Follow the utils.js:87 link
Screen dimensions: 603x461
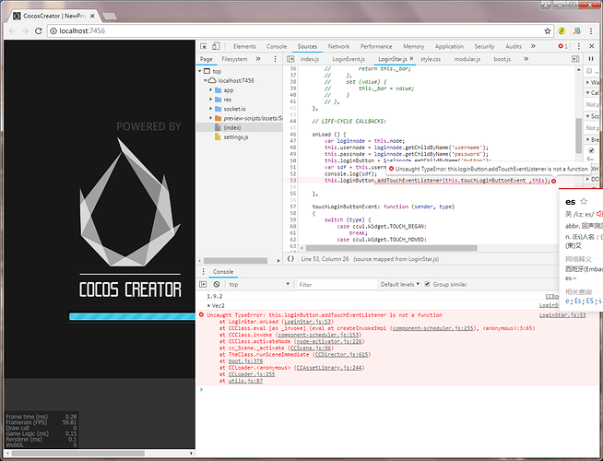[x=245, y=381]
